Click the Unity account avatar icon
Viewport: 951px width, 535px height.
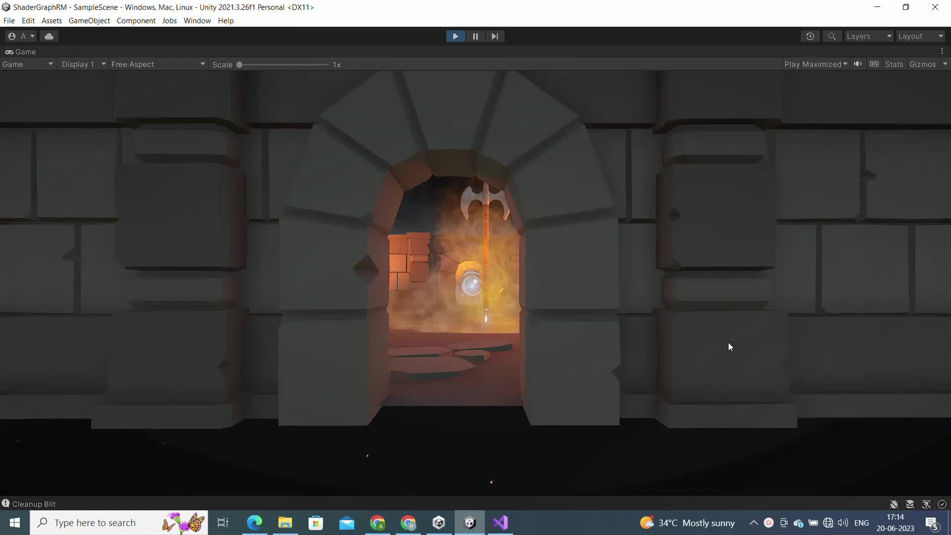point(12,36)
